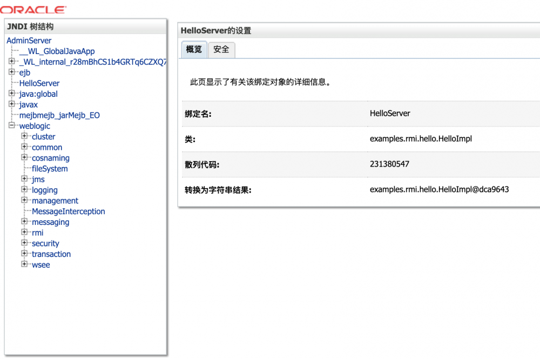Expand the transaction node
Viewport: 540px width, 359px height.
tap(24, 254)
